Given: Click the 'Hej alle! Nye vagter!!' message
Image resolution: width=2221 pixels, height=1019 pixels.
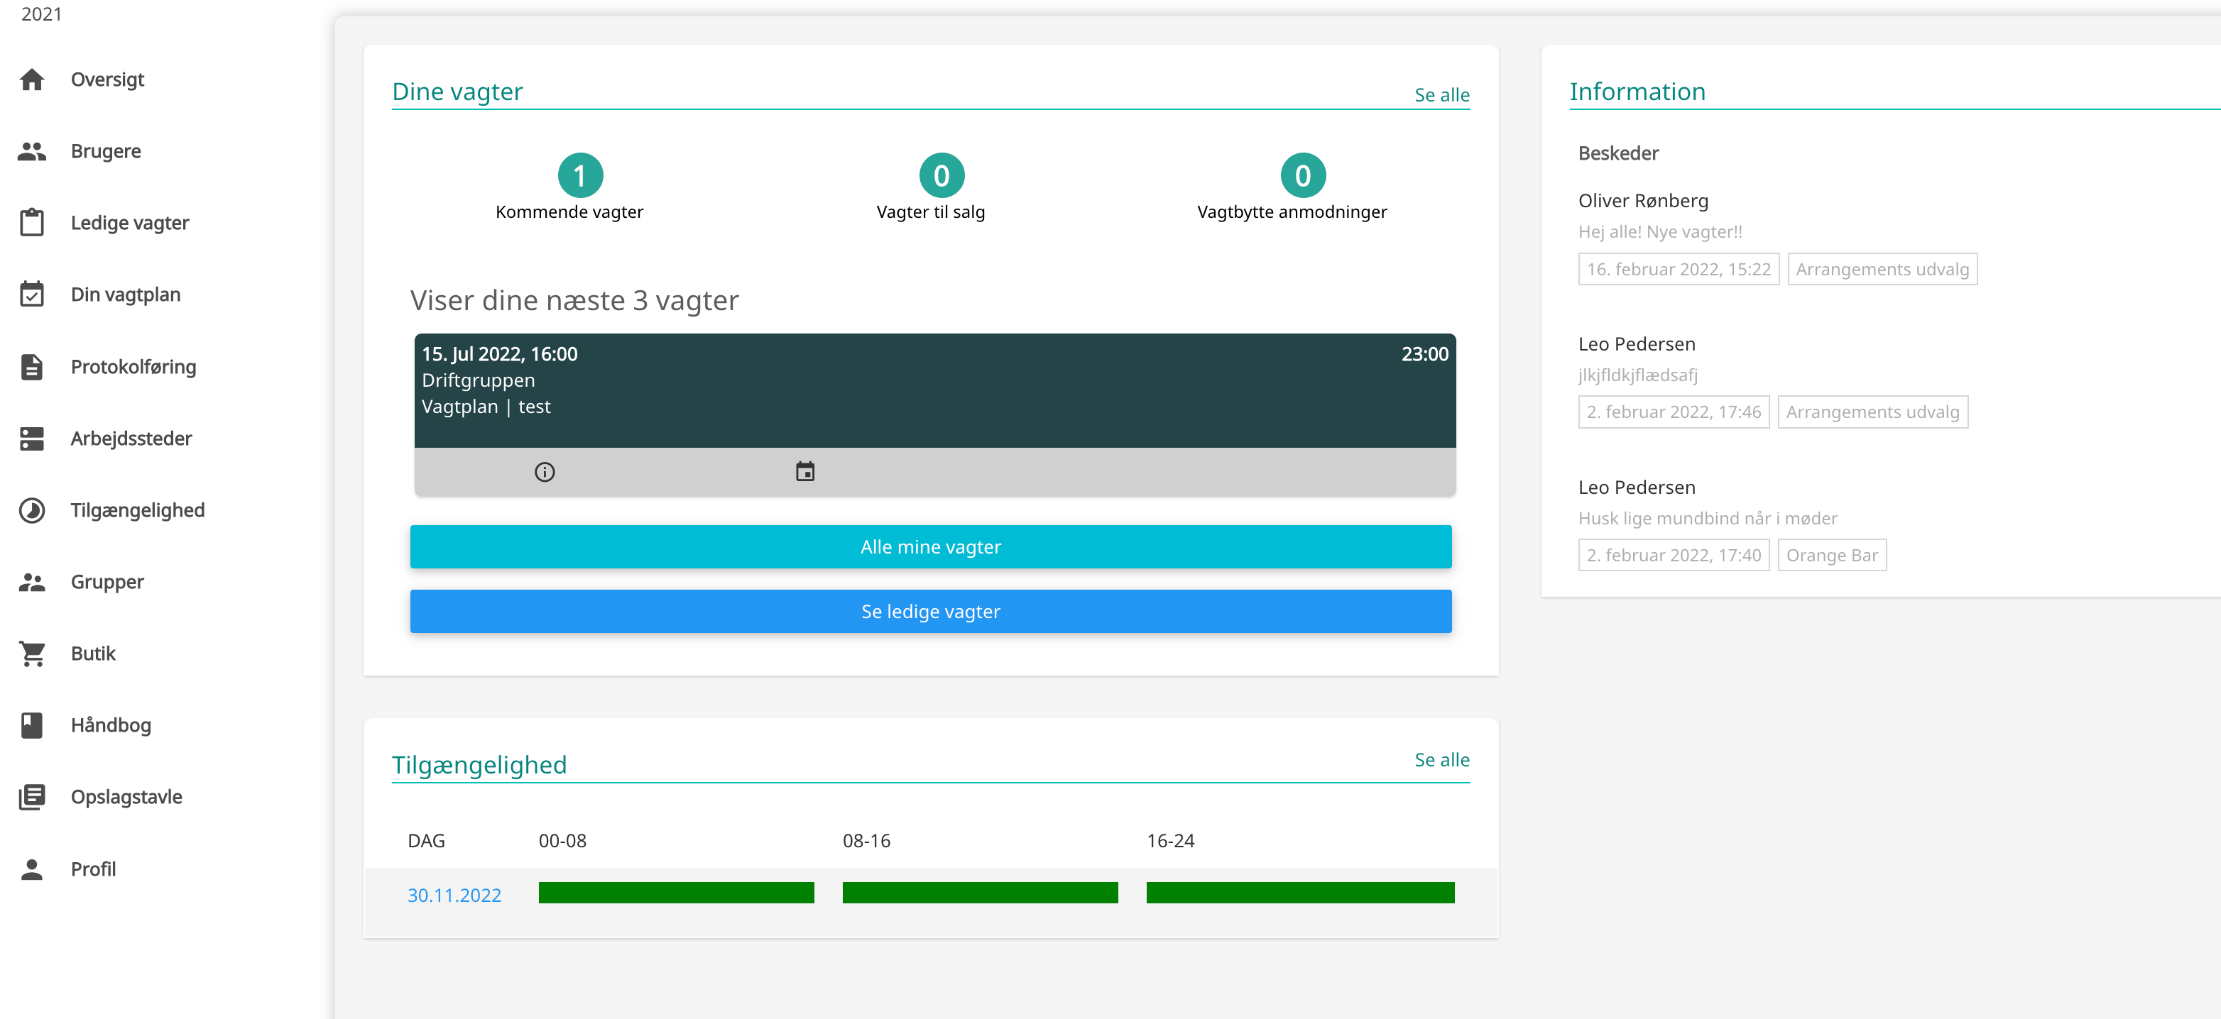Looking at the screenshot, I should (x=1660, y=232).
